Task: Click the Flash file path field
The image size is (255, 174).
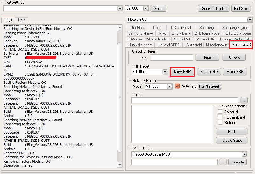Action: click(x=185, y=100)
